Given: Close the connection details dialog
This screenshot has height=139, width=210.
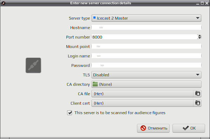Looking at the screenshot, I should [x=207, y=3].
